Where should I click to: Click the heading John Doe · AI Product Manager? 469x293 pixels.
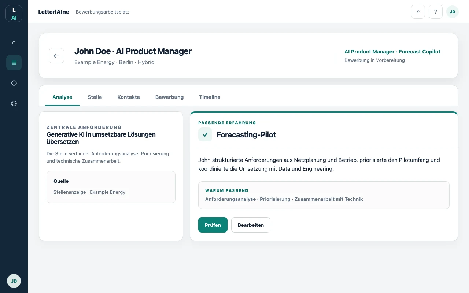133,51
